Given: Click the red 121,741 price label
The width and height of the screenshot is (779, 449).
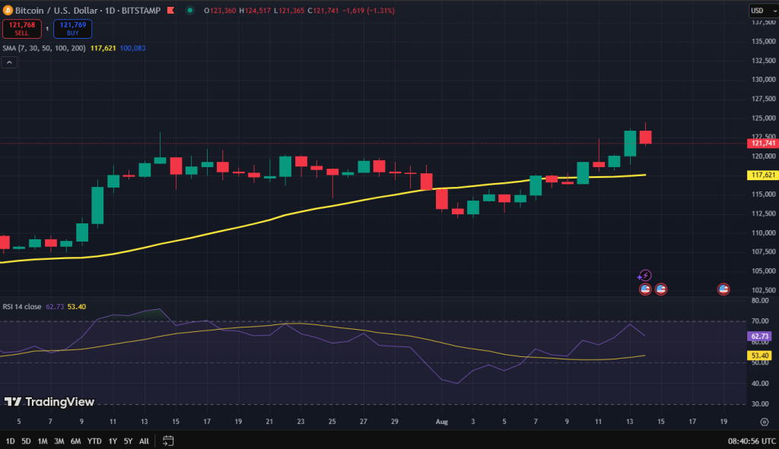Looking at the screenshot, I should click(762, 143).
